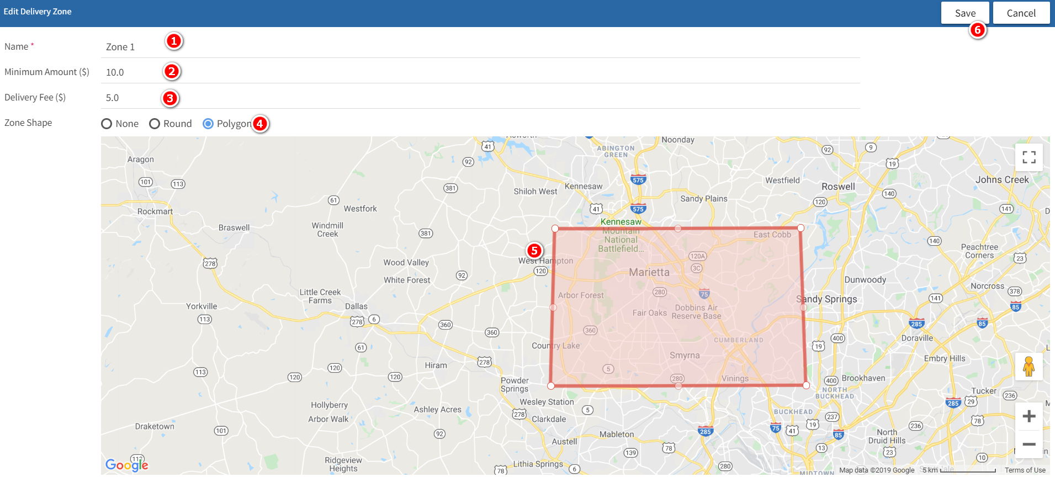1055x493 pixels.
Task: Open the Google logo link
Action: click(x=127, y=465)
